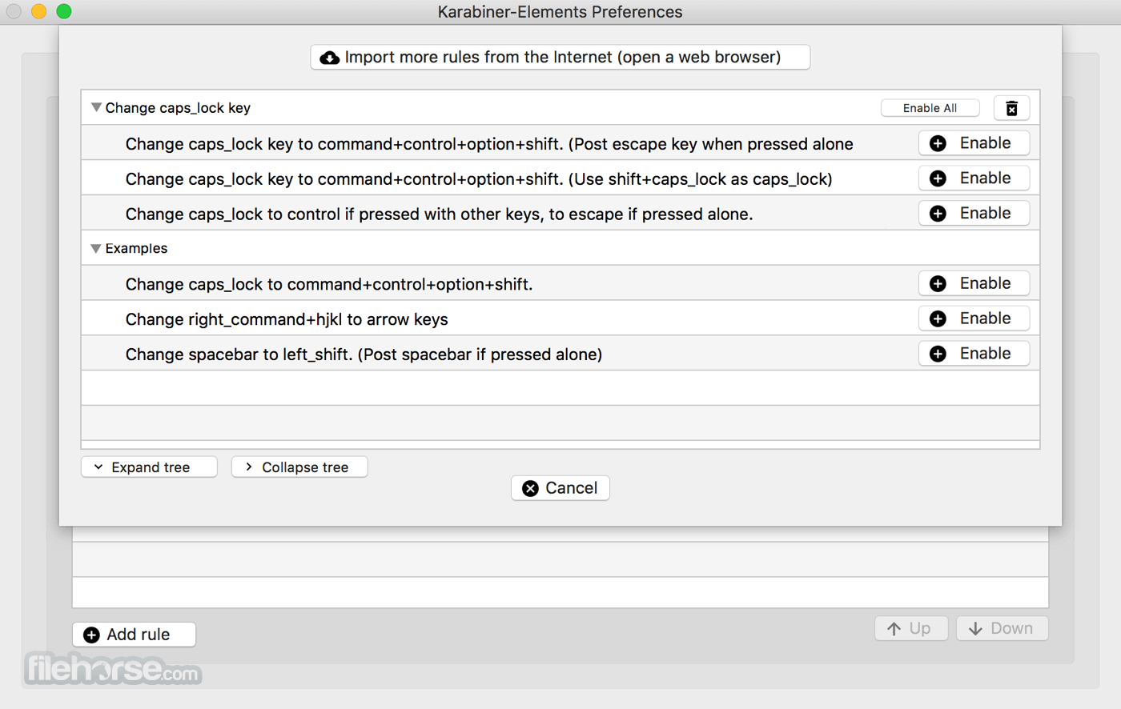Click the Add rule label
The image size is (1121, 709).
pos(139,635)
